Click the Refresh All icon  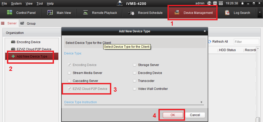pos(209,42)
